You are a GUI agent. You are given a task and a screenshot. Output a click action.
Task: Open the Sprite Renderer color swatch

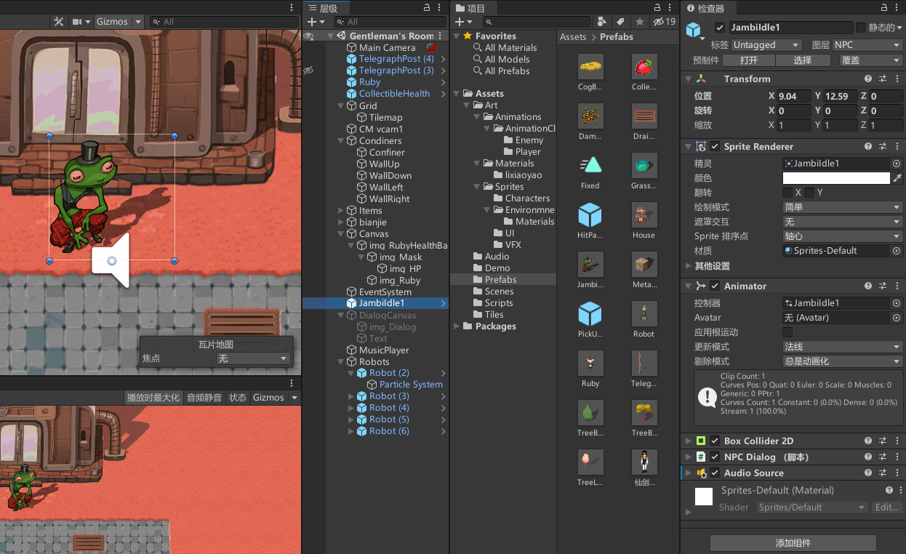click(x=836, y=177)
